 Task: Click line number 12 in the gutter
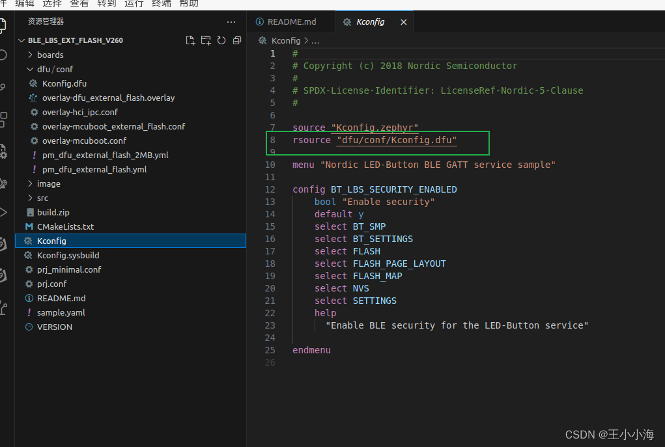click(x=270, y=189)
